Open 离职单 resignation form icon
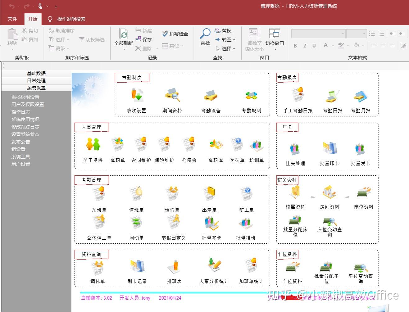 (x=118, y=144)
